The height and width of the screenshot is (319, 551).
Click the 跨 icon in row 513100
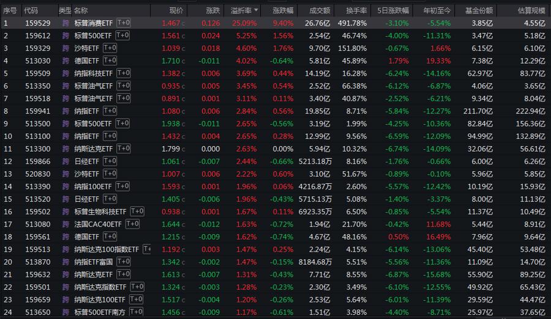point(66,136)
